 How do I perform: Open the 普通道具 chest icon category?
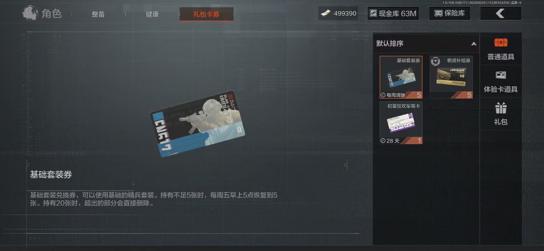(x=501, y=43)
